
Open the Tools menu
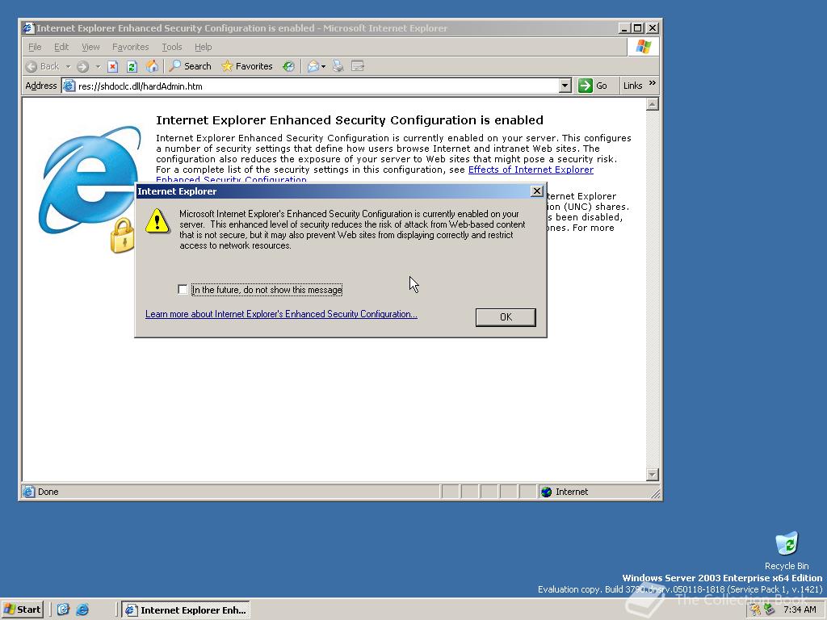pos(172,47)
